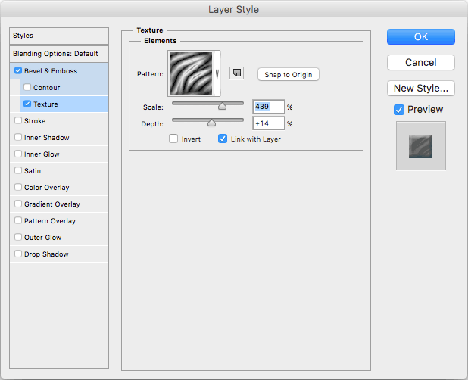Image resolution: width=468 pixels, height=380 pixels.
Task: Click New Style... button
Action: (421, 88)
